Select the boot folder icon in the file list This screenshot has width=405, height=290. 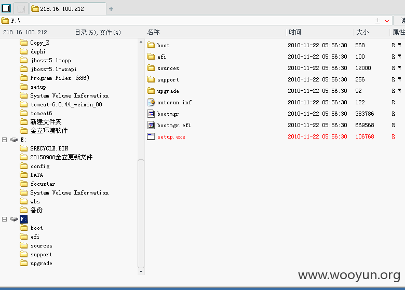point(151,45)
